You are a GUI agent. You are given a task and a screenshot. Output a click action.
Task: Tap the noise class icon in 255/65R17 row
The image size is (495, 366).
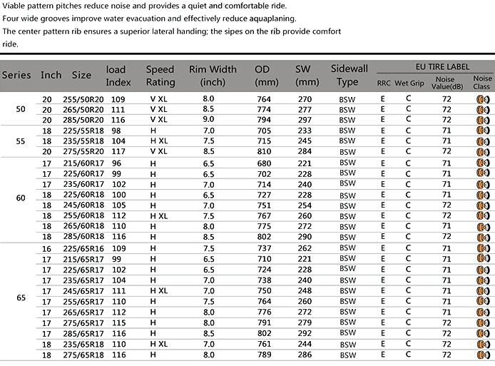[x=483, y=301]
